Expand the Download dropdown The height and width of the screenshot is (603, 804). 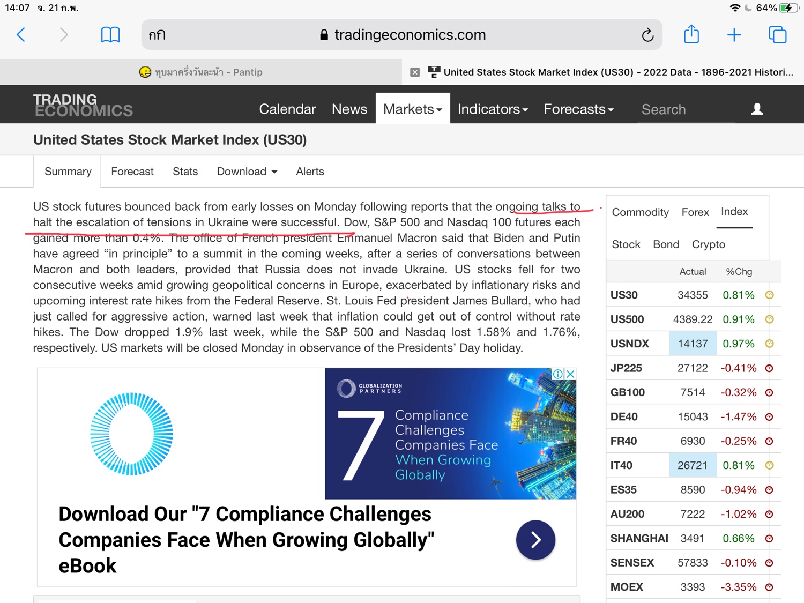point(247,172)
